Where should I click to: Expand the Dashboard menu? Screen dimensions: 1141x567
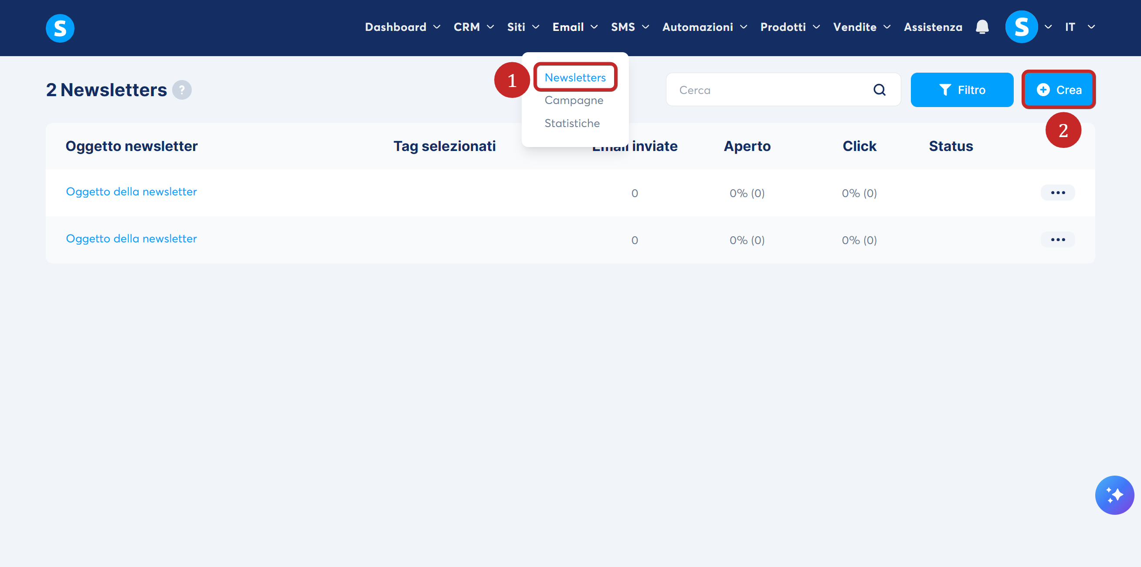point(402,27)
